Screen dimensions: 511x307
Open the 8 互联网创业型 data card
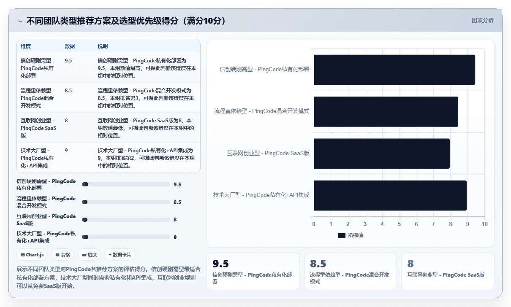pos(448,271)
